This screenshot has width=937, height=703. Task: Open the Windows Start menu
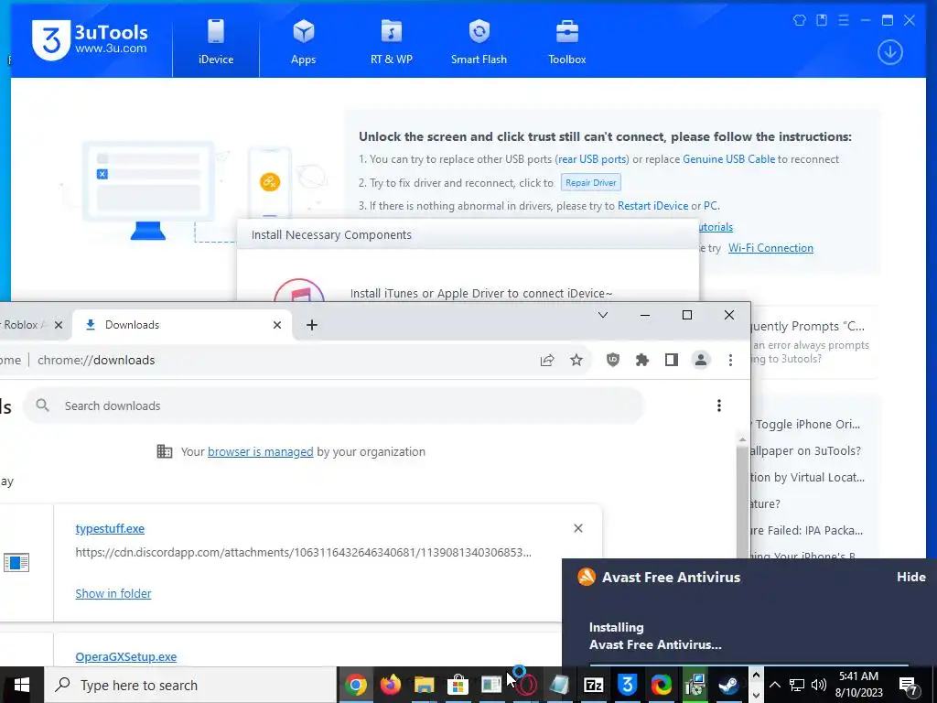pyautogui.click(x=22, y=685)
